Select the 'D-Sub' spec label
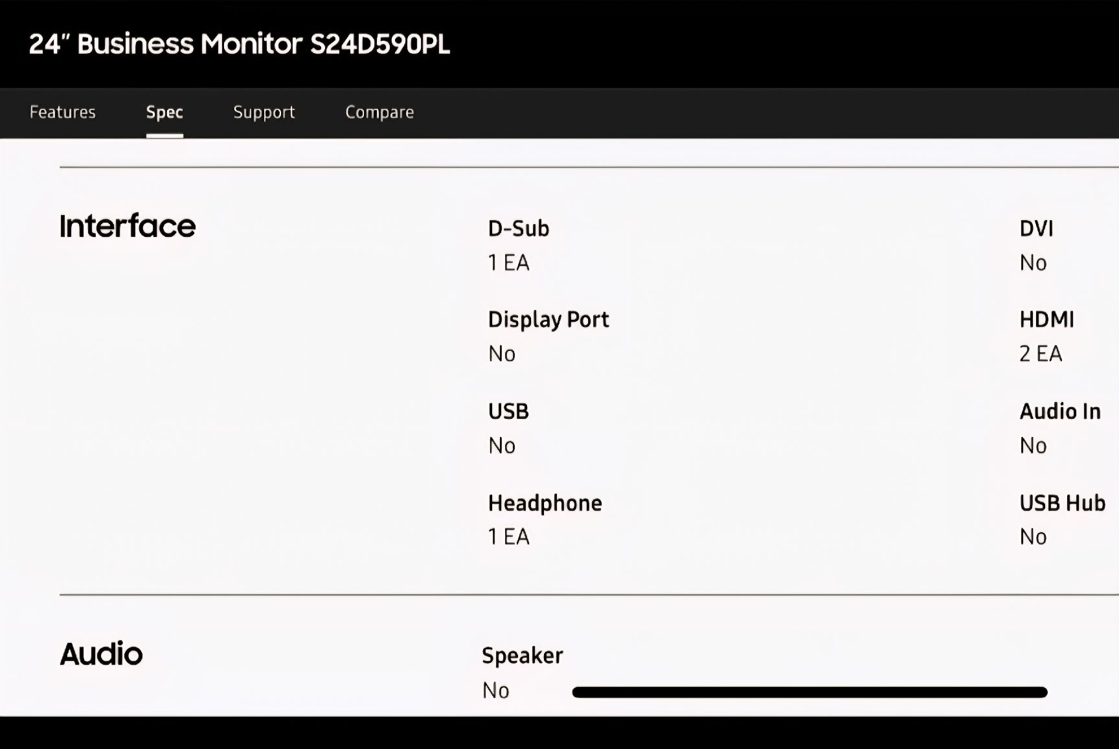Image resolution: width=1119 pixels, height=749 pixels. click(x=519, y=229)
